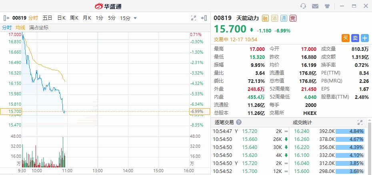Screen dimensions: 372x175
Task: Click the 4.84% volume distribution bar
Action: [350, 131]
